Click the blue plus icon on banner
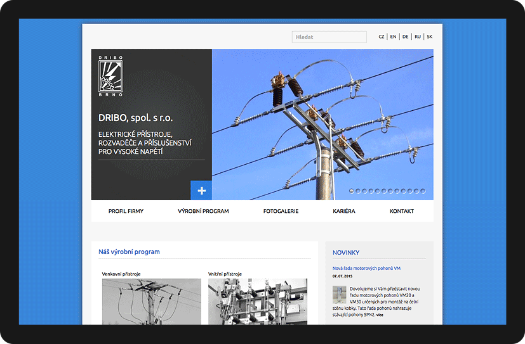Screen dimensions: 525x344 coord(201,190)
